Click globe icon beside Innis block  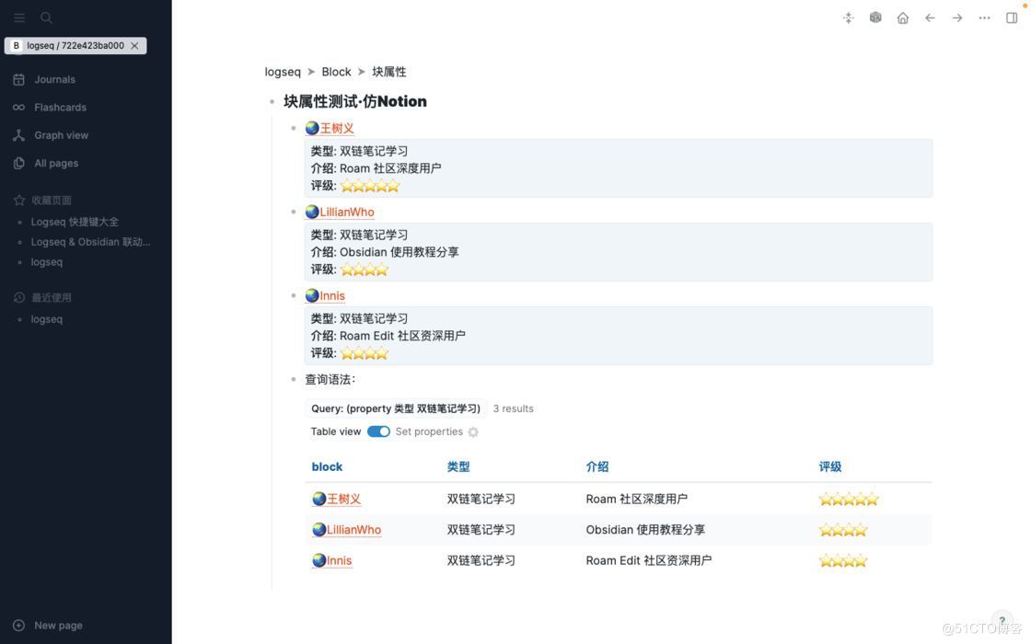312,295
